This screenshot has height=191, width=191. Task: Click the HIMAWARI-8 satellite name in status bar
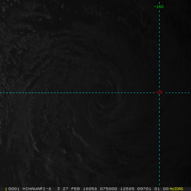coord(37,189)
